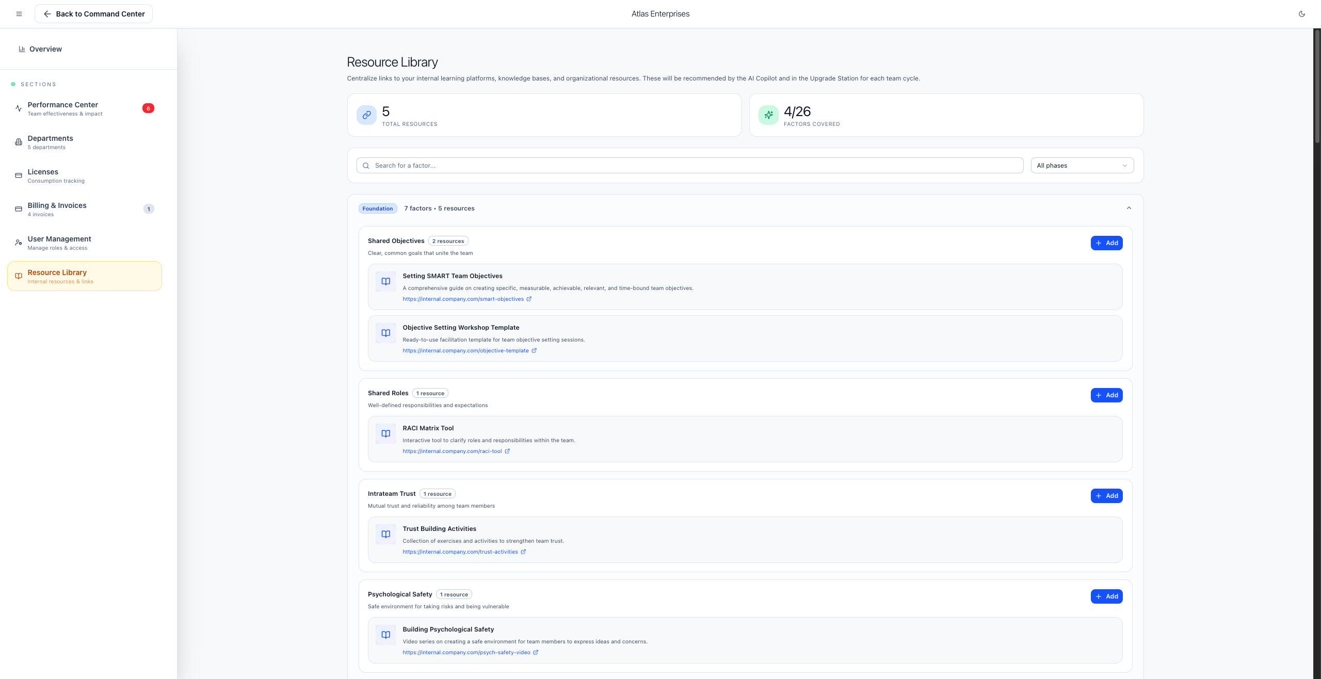Click the 'Objective Setting Workshop Template' title

point(461,328)
